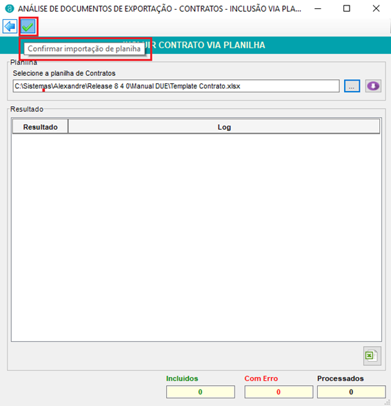The image size is (391, 406).
Task: Click the application logo in title bar
Action: 10,8
